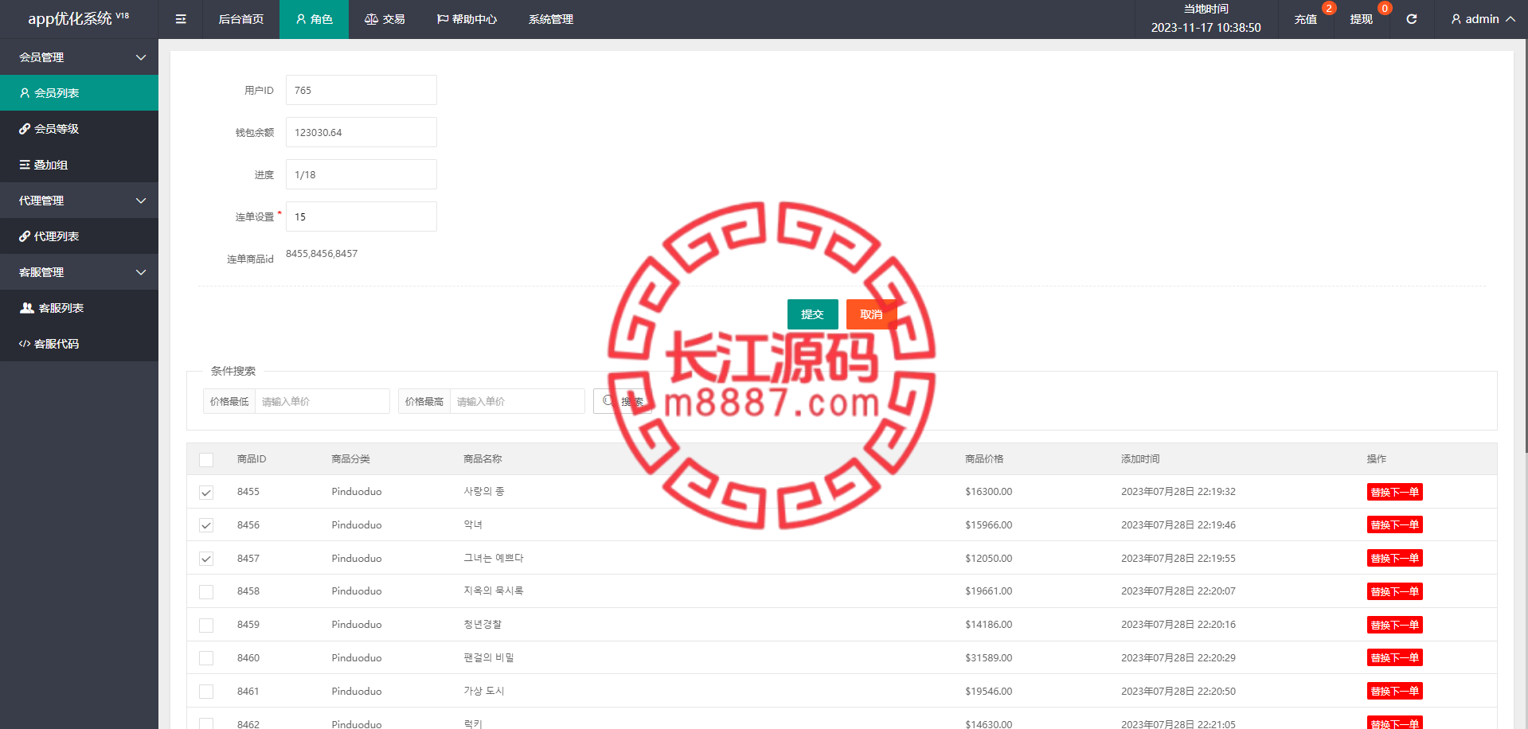Open the 系统管理 top menu
The width and height of the screenshot is (1528, 729).
[551, 19]
